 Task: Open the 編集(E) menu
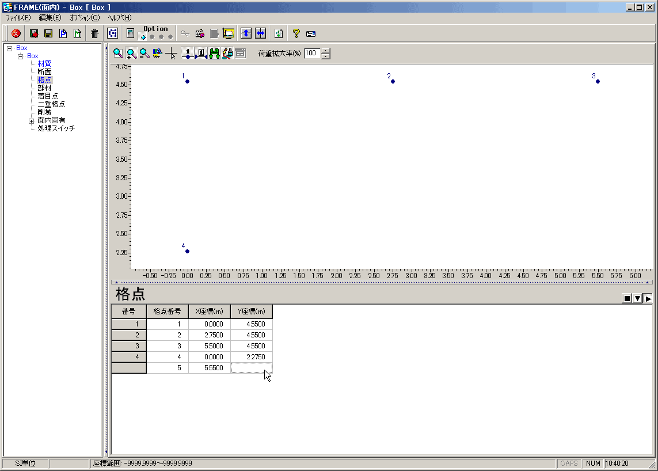(x=50, y=18)
